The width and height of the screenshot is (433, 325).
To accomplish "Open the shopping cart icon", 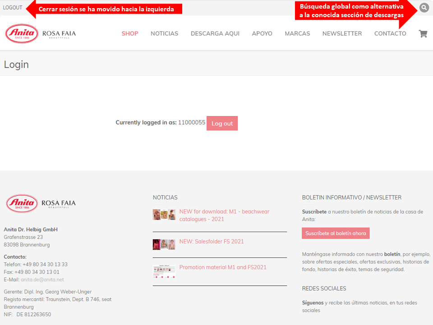I will 423,33.
